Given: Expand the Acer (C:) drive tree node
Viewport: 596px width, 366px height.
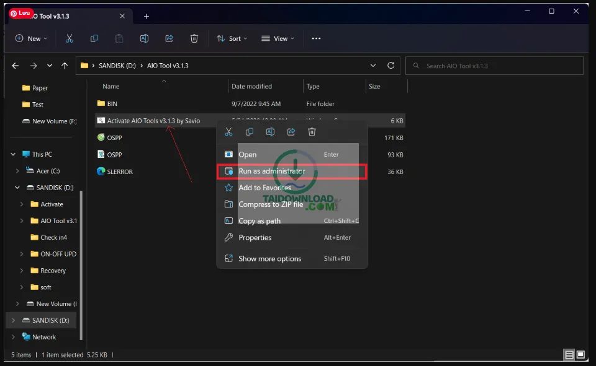Looking at the screenshot, I should coord(17,171).
